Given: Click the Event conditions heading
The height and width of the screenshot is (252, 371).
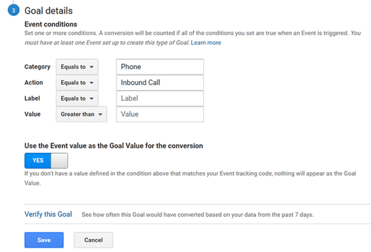Looking at the screenshot, I should (51, 24).
